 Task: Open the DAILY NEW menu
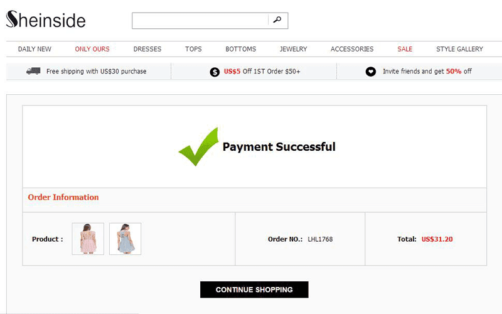[35, 49]
